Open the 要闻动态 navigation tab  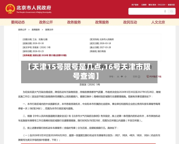point(18,22)
